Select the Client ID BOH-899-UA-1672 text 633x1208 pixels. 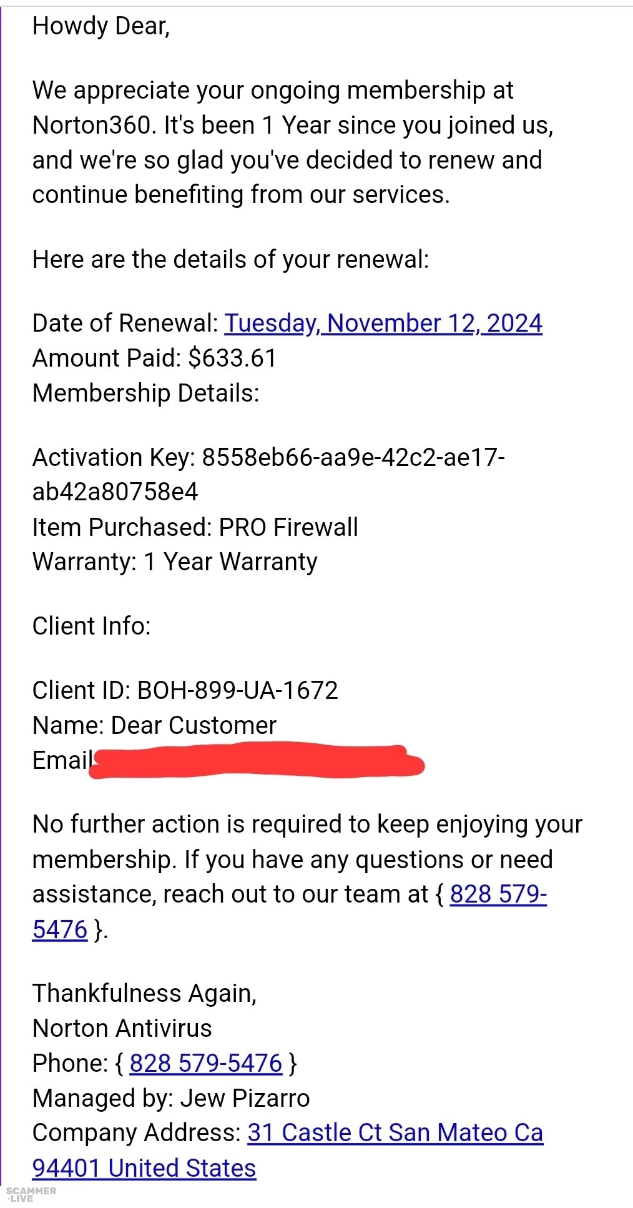click(237, 690)
